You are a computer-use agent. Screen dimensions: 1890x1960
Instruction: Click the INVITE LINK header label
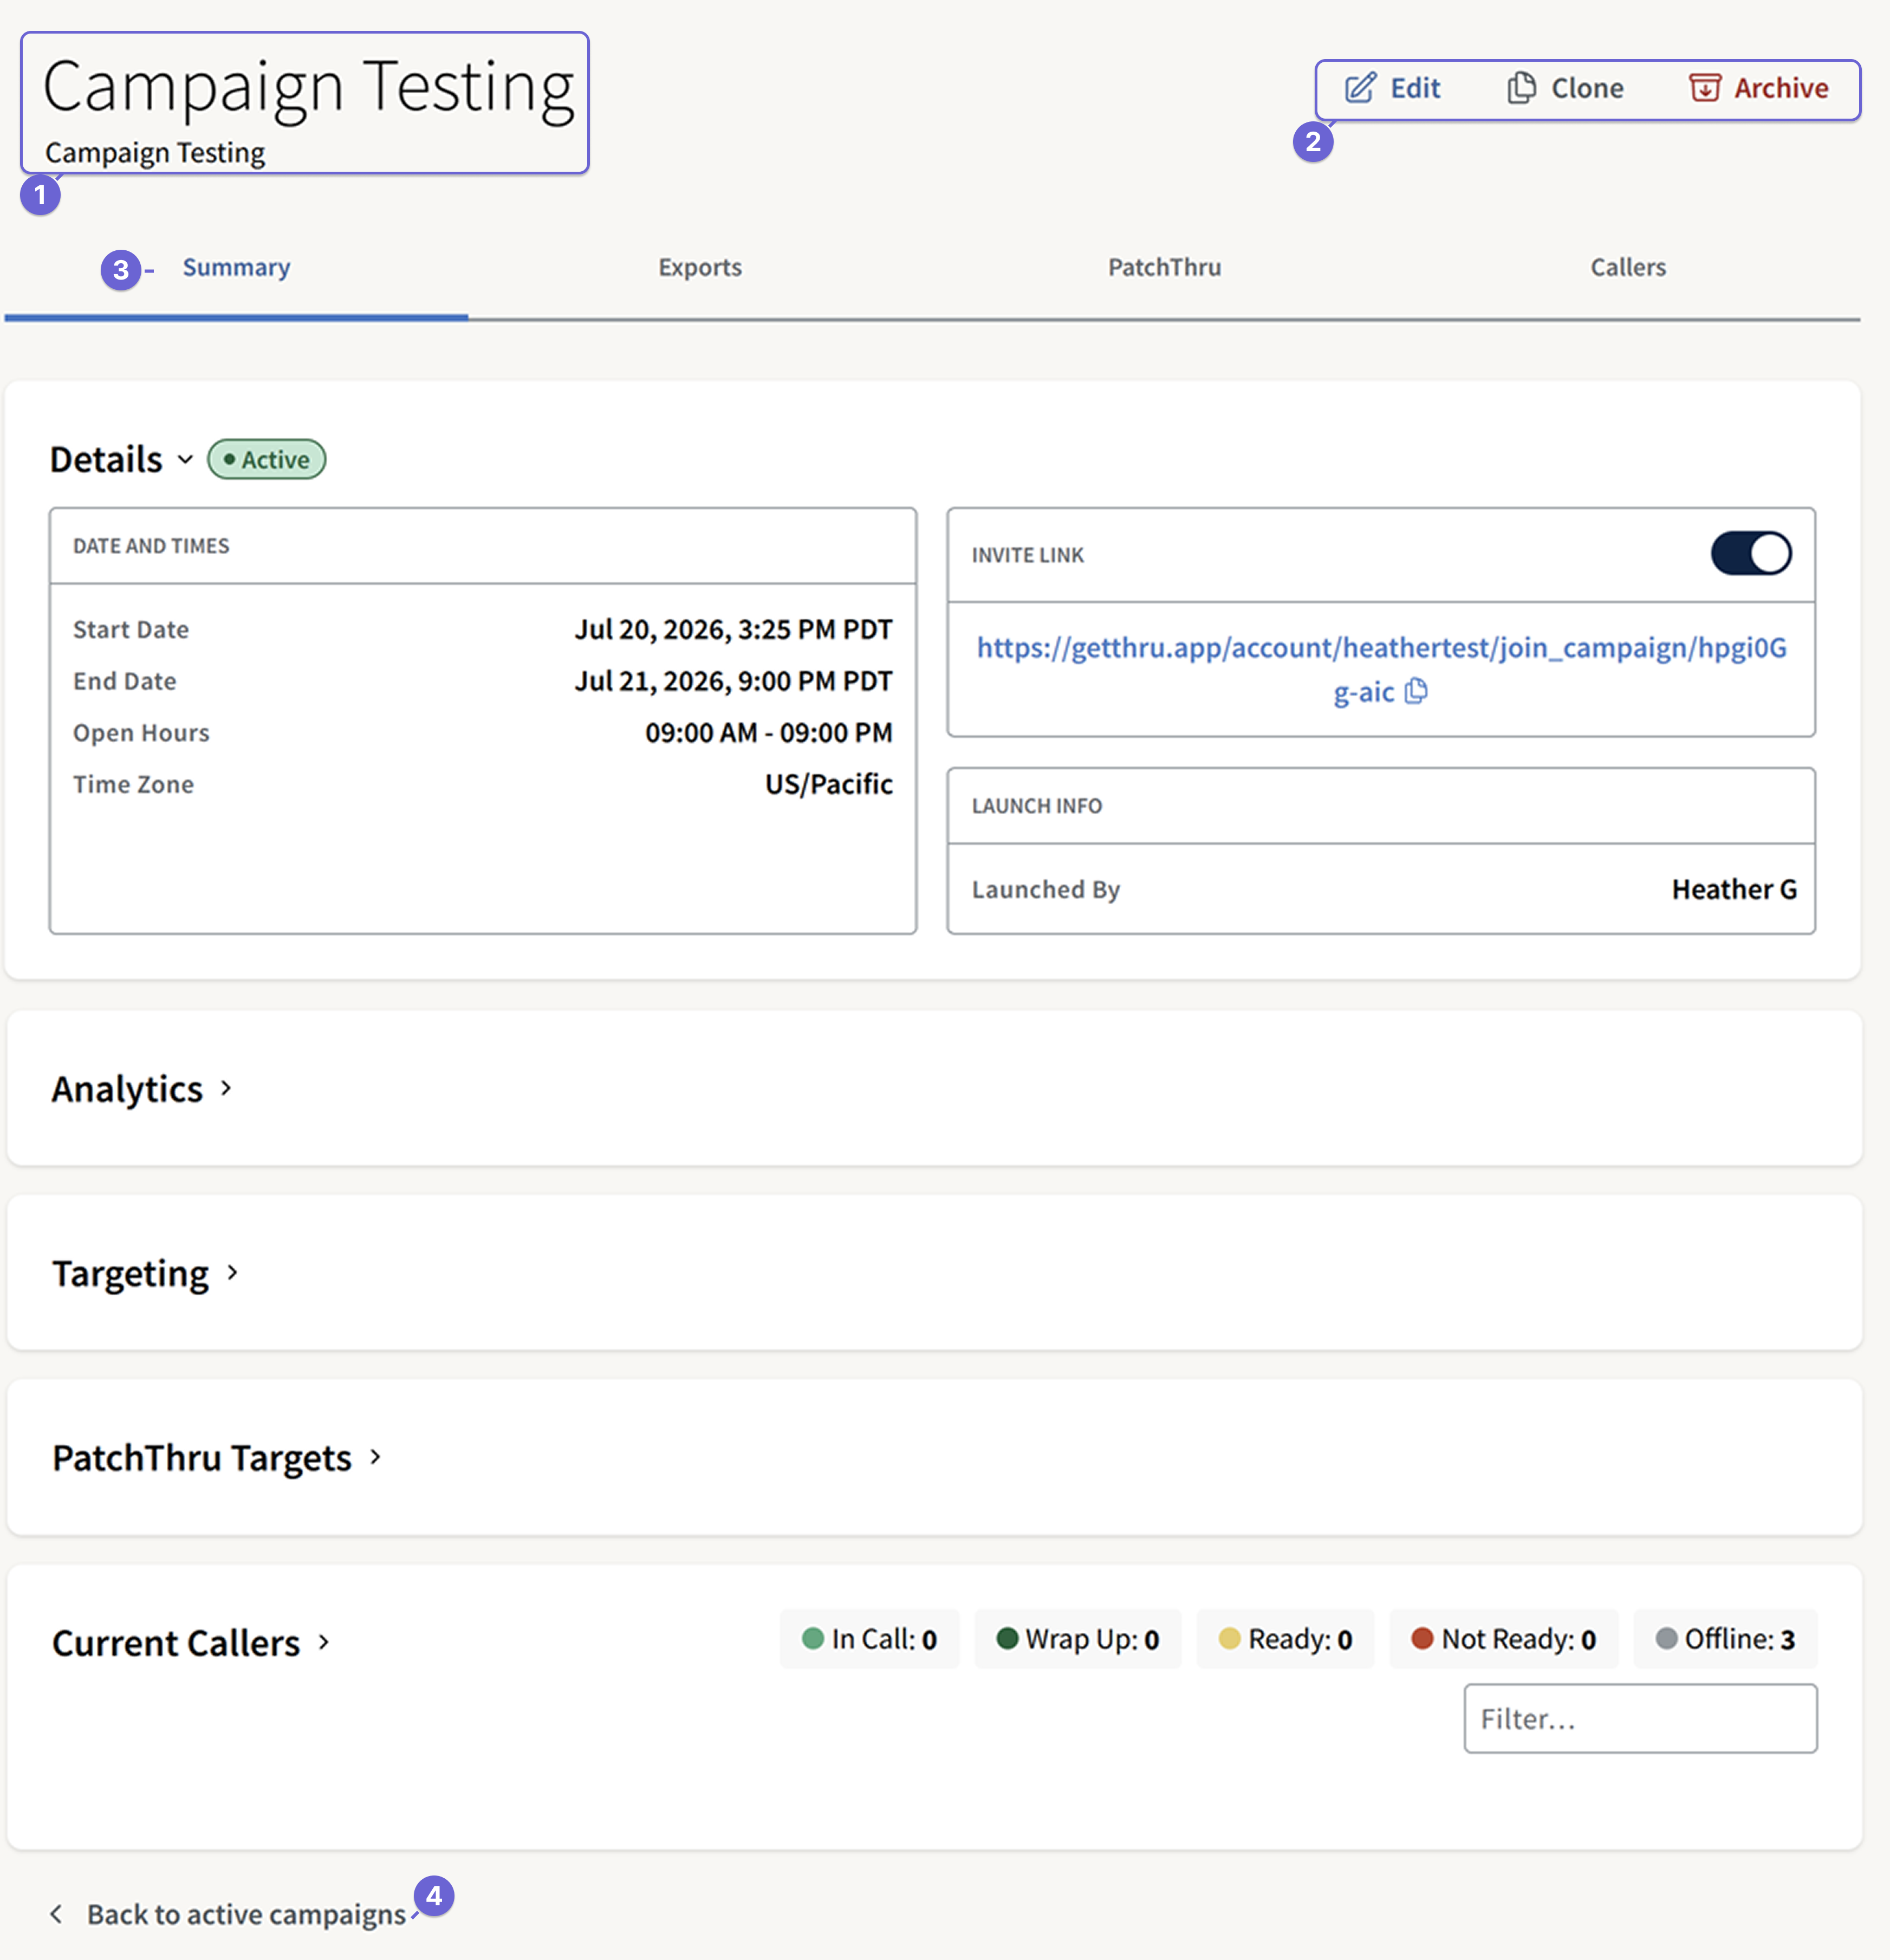tap(1028, 555)
